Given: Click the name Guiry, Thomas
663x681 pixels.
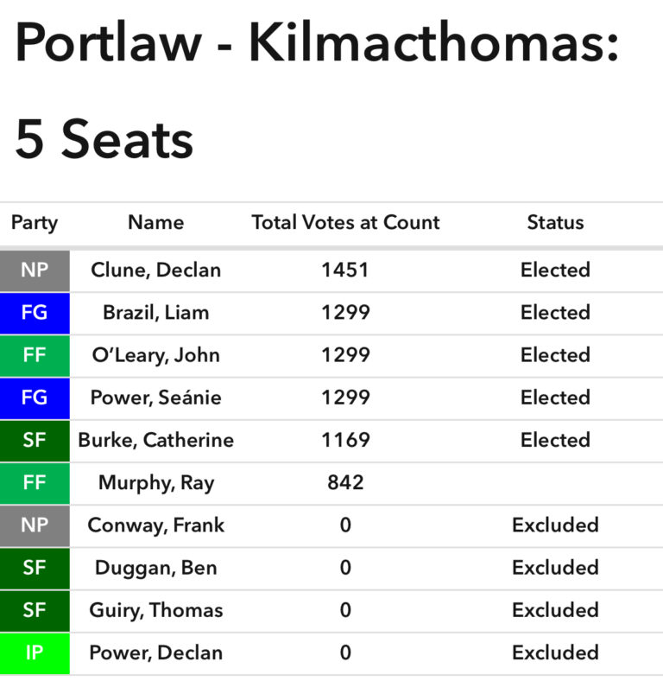Looking at the screenshot, I should [x=155, y=610].
